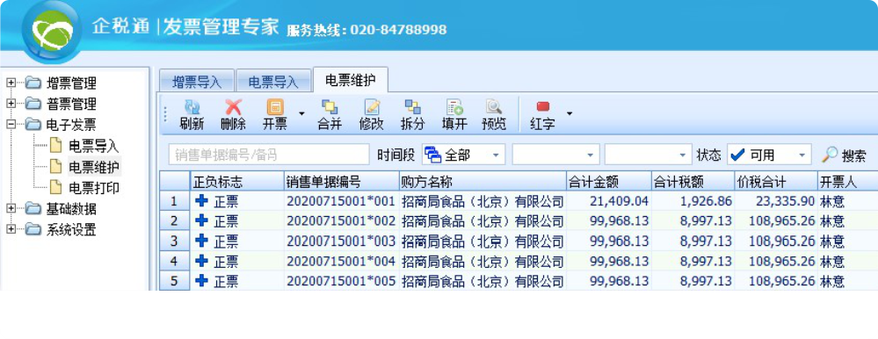Switch to the 电票导入 tab
This screenshot has width=878, height=339.
coord(273,82)
